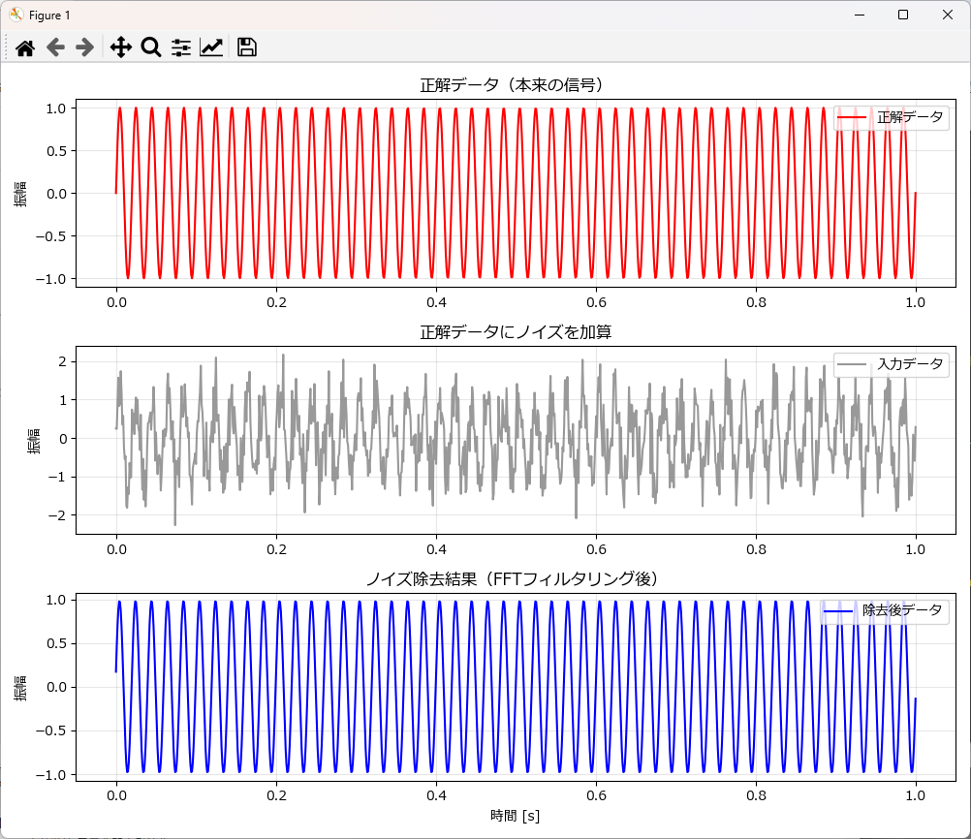Image resolution: width=971 pixels, height=839 pixels.
Task: Toggle the Pan tool with four-way arrows
Action: (120, 47)
